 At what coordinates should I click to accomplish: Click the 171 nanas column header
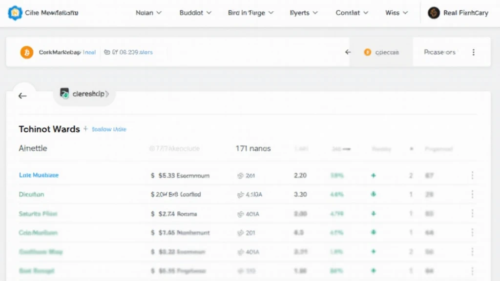tap(253, 148)
